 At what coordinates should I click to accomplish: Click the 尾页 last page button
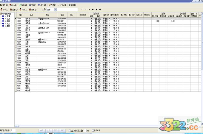pos(62,130)
